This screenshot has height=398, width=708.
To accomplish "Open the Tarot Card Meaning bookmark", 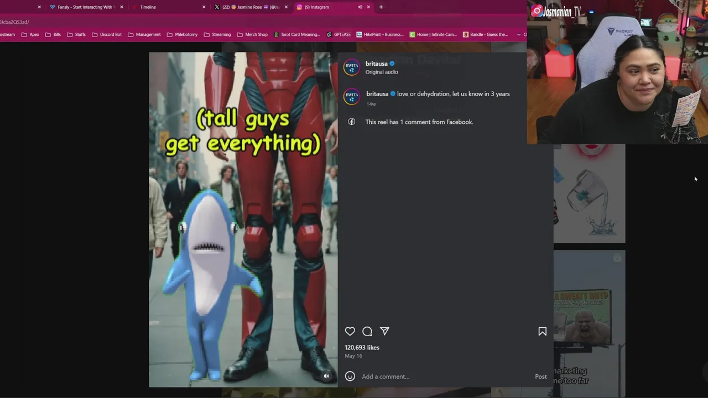I will [296, 34].
